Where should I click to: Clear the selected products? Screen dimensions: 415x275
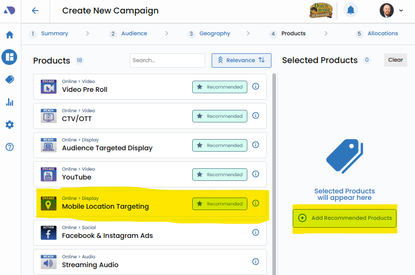tap(395, 60)
